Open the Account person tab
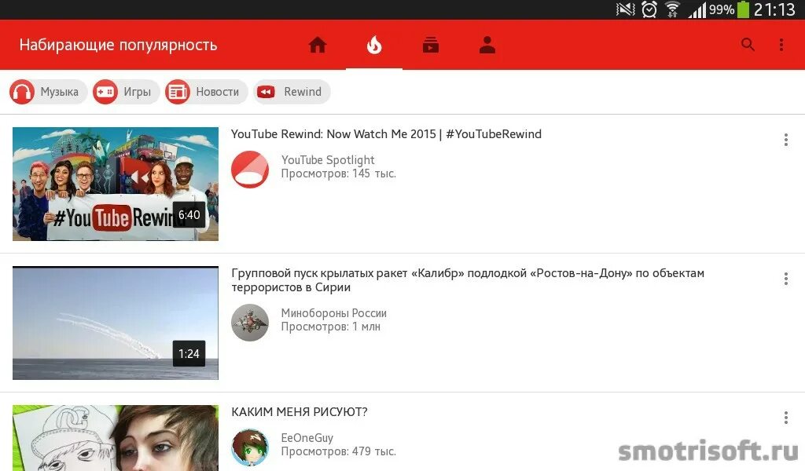The height and width of the screenshot is (471, 805). click(x=487, y=45)
